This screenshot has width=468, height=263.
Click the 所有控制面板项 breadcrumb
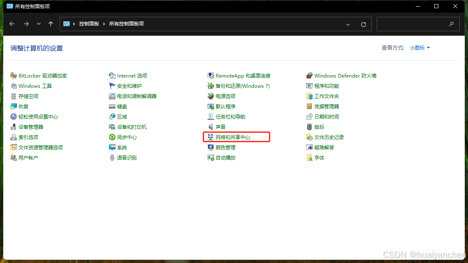pos(127,24)
